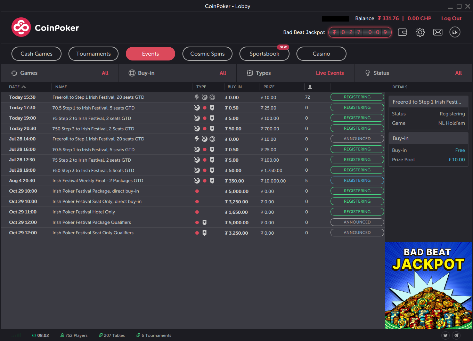This screenshot has height=341, width=473.
Task: Open the Types filter showing Live Events
Action: (x=295, y=73)
